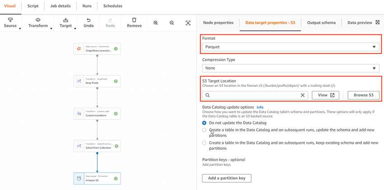
Task: Click Add a partition key button
Action: point(226,178)
